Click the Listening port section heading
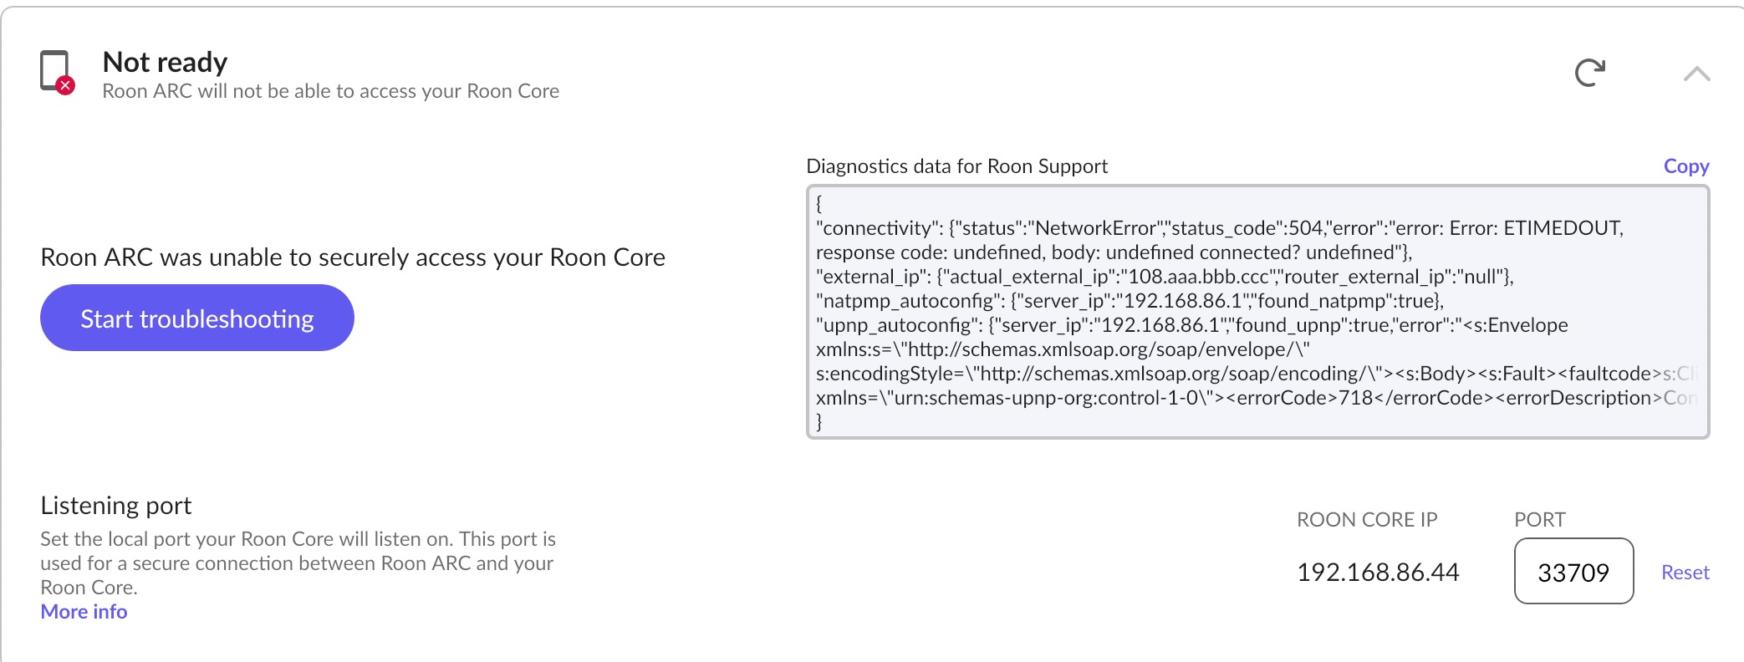 (115, 506)
